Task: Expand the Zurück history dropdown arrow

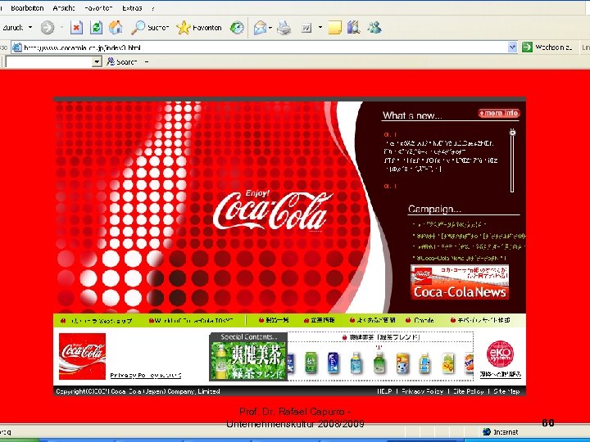Action: [30, 28]
